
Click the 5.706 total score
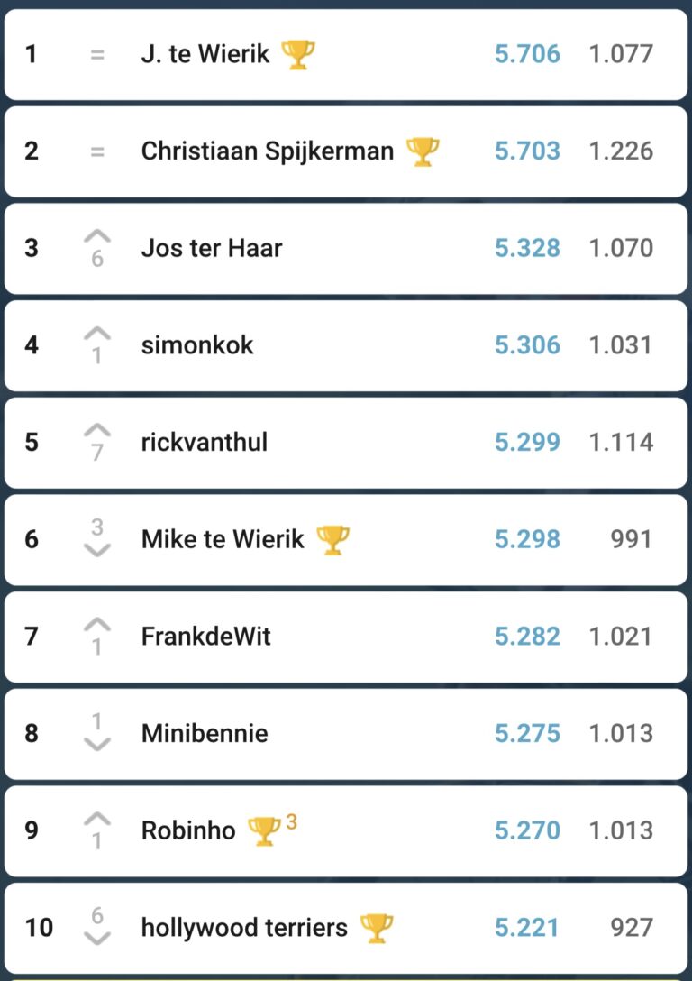click(527, 54)
